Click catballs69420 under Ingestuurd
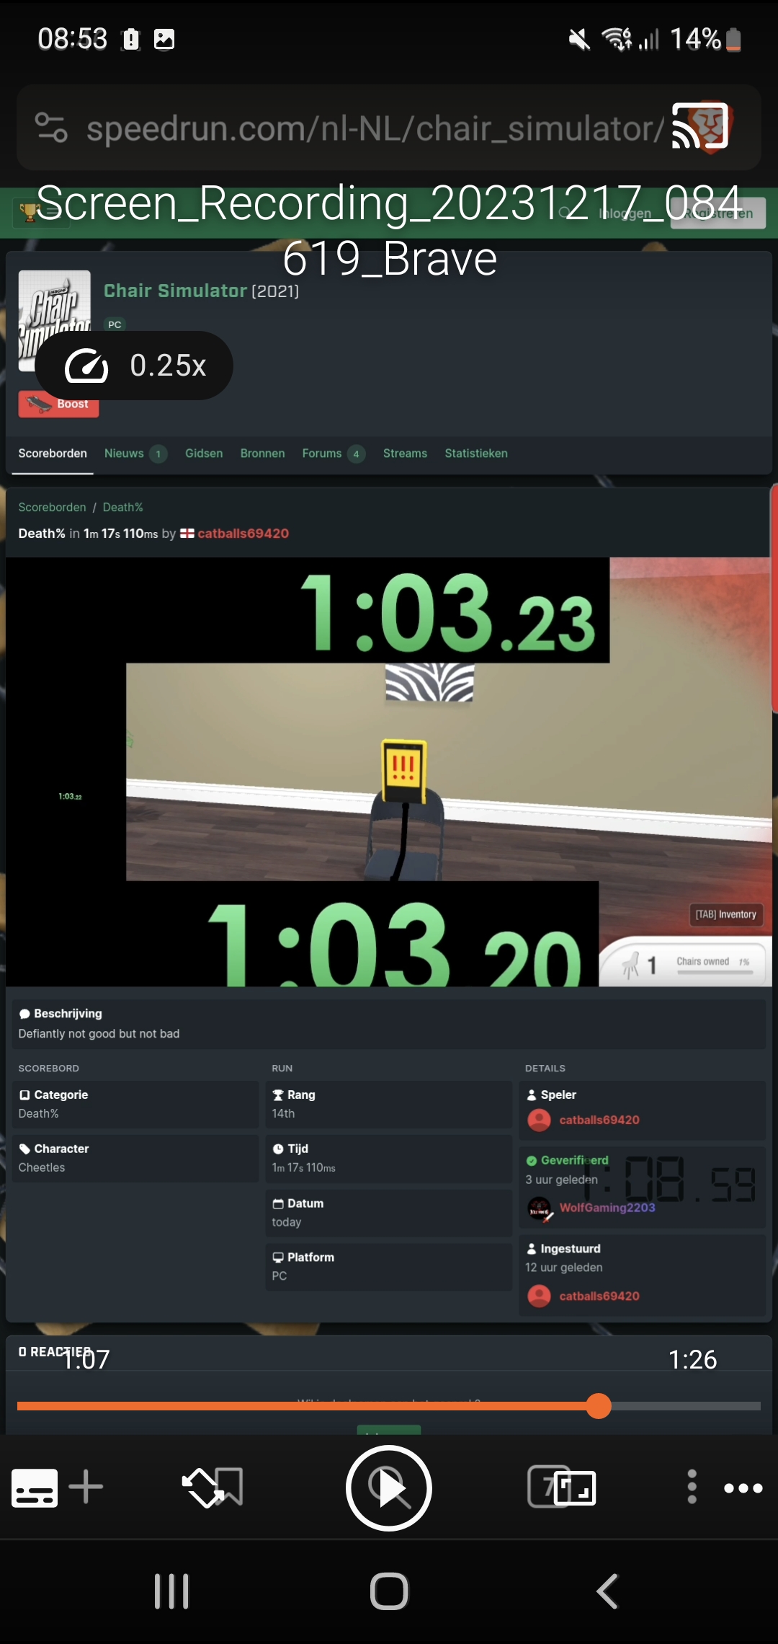The height and width of the screenshot is (1644, 778). point(599,1296)
